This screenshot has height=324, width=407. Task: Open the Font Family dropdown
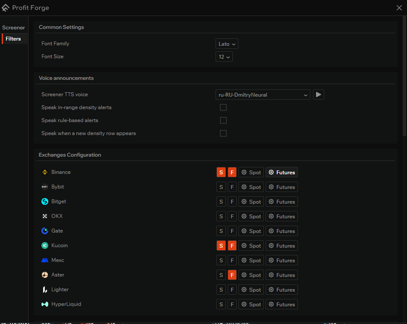click(x=227, y=44)
